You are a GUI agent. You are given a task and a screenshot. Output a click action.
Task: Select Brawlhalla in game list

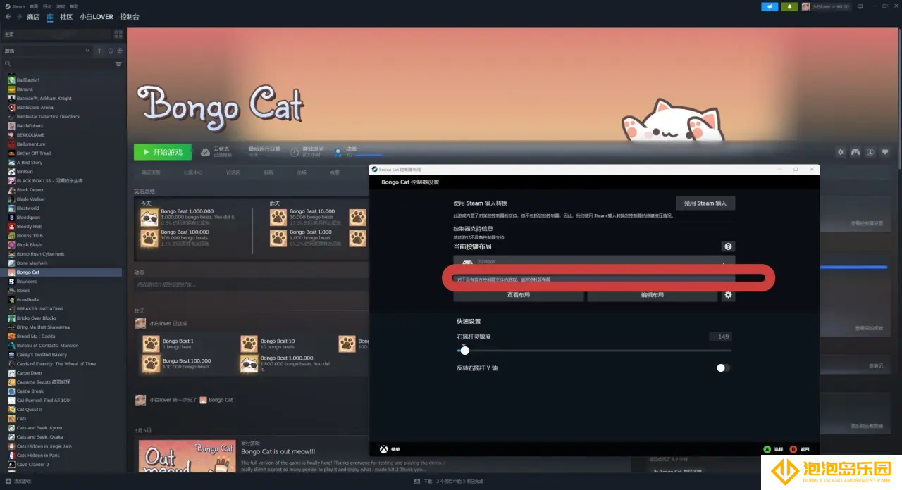pyautogui.click(x=28, y=300)
